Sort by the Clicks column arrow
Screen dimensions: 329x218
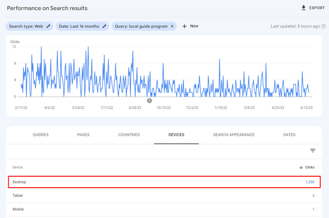click(x=301, y=167)
